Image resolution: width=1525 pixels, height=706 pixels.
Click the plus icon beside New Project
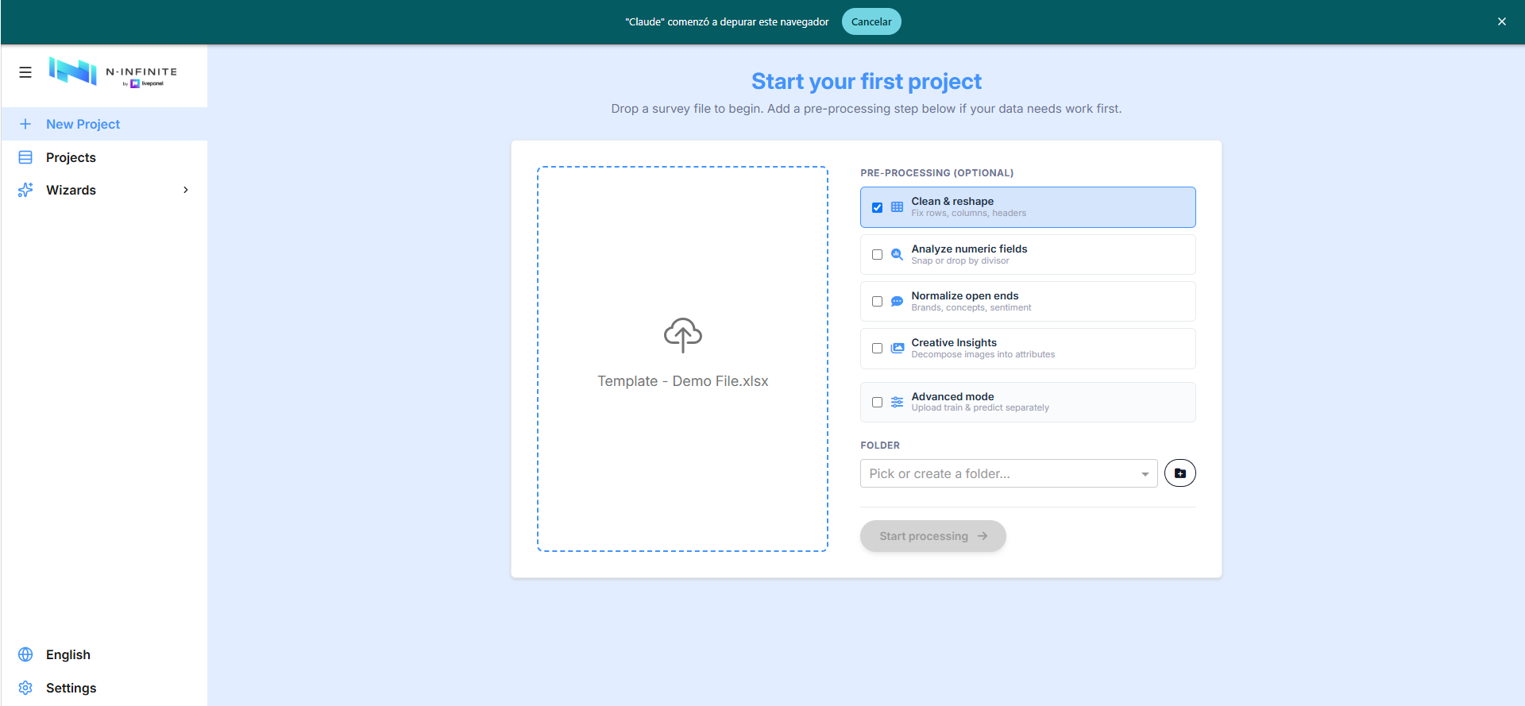tap(25, 124)
